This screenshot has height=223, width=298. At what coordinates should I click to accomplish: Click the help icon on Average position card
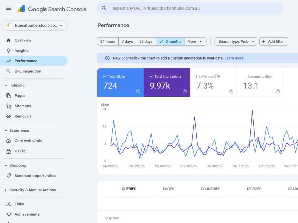278,91
